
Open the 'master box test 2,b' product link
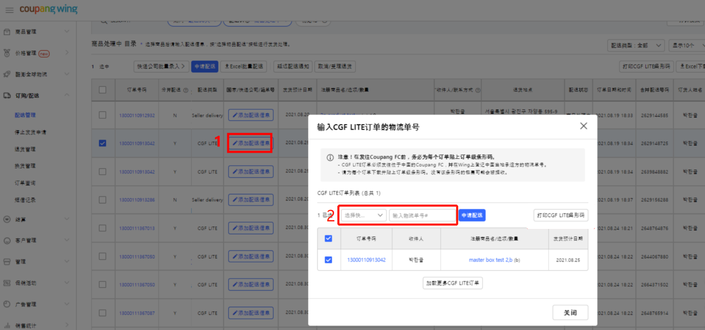(x=491, y=260)
